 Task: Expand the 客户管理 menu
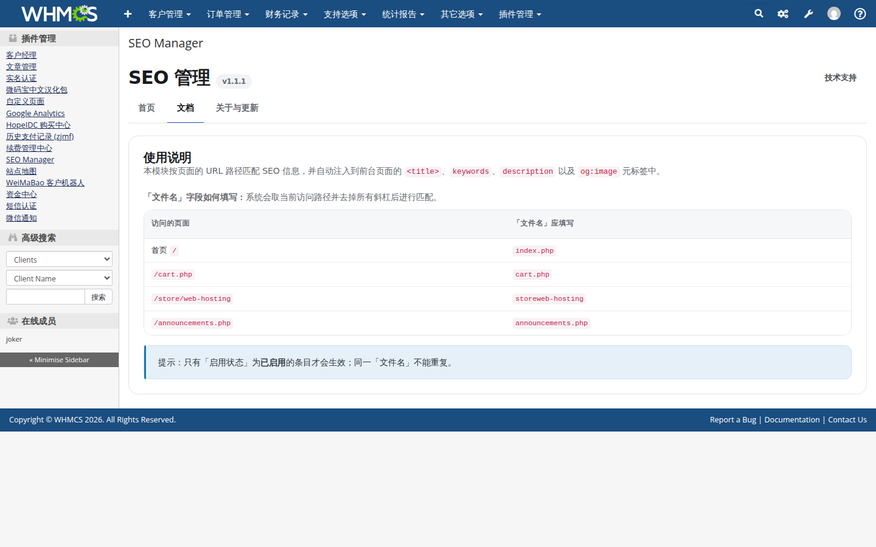click(x=170, y=14)
